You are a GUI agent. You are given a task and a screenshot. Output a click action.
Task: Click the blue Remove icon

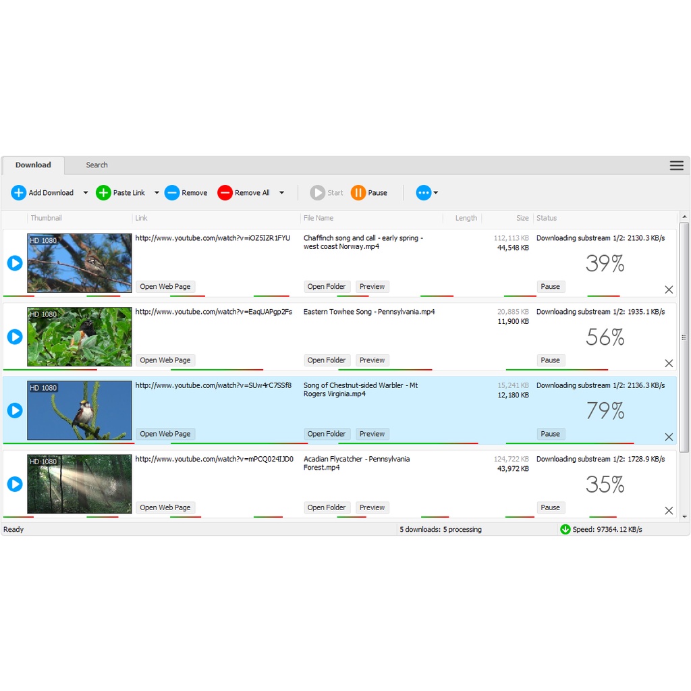click(x=172, y=192)
